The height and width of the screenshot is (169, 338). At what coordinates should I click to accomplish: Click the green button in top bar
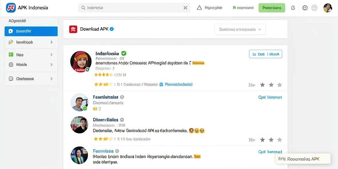tap(272, 8)
